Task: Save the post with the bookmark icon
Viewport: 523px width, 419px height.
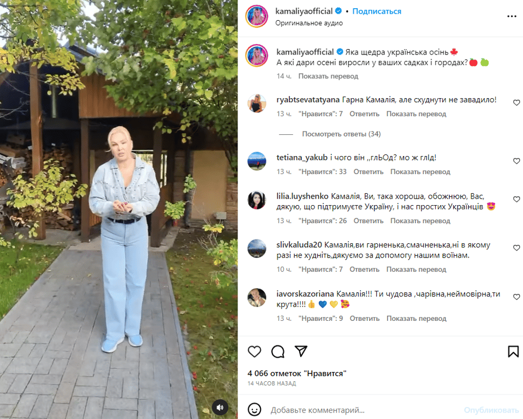Action: 513,351
